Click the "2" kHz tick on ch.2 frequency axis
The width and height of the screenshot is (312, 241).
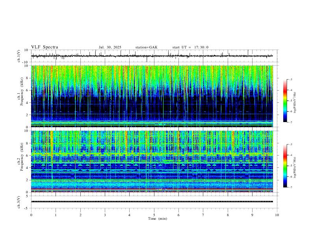27,180
